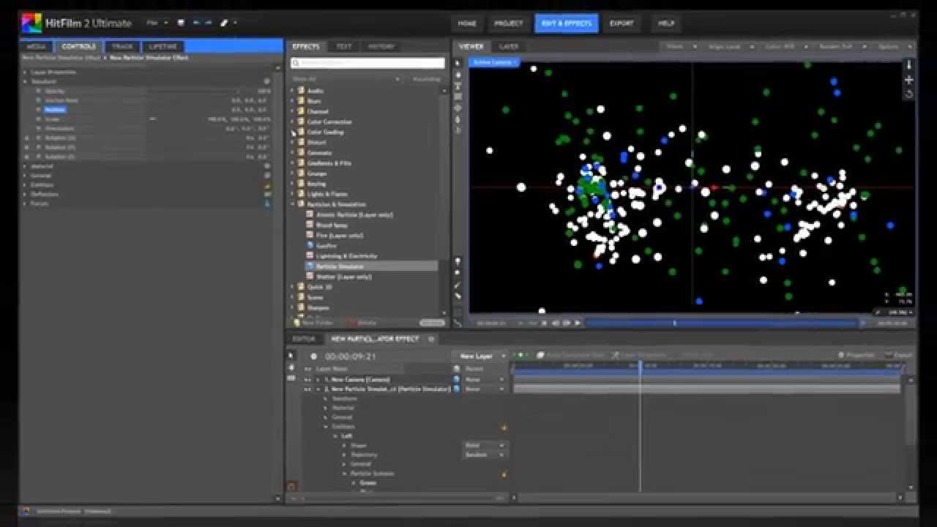Screen dimensions: 937x527
Task: Switch to the Media tab
Action: click(36, 46)
